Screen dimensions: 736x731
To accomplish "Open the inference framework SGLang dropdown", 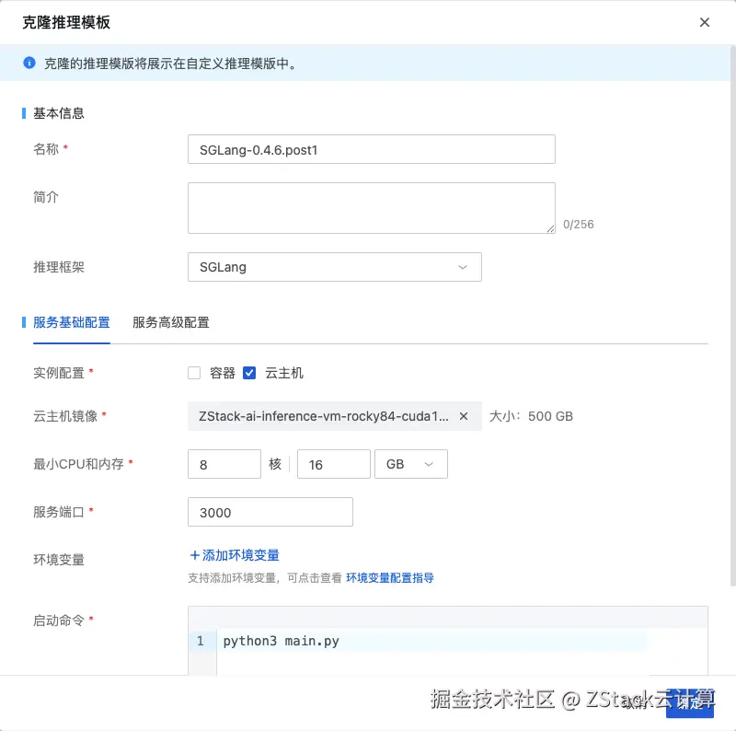I will coord(334,267).
